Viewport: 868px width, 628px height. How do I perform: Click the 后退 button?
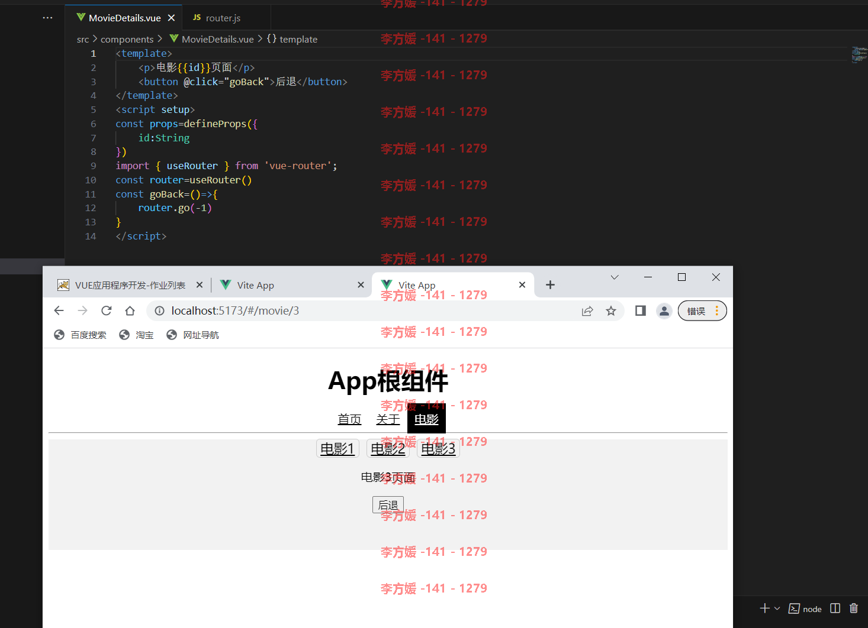coord(388,505)
